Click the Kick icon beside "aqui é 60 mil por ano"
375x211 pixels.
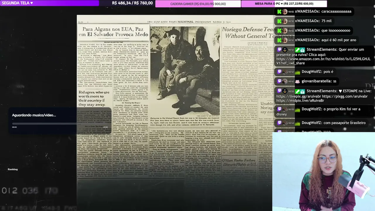[x=279, y=40]
